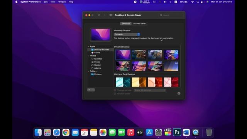Open the Edit menu
Viewport: 247px width, 139px height.
click(46, 2)
